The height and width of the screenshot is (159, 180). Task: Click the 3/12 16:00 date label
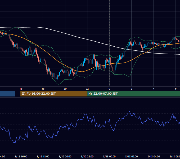coord(21,156)
